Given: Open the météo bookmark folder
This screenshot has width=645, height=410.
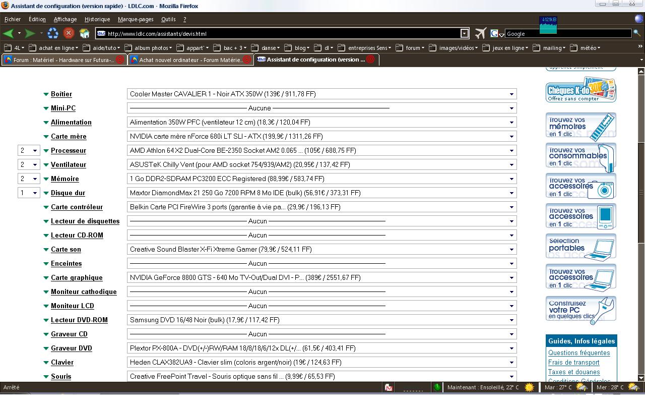Looking at the screenshot, I should [x=586, y=48].
